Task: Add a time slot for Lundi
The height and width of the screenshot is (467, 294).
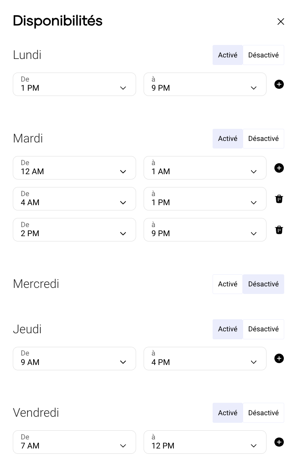Action: (279, 84)
